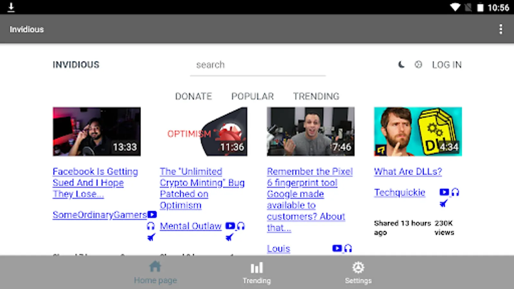Play the DLL 4:34 video thumbnail

pyautogui.click(x=418, y=132)
